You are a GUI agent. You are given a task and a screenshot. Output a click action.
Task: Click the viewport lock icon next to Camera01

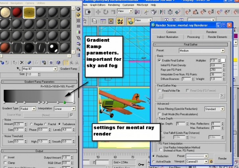point(211,162)
